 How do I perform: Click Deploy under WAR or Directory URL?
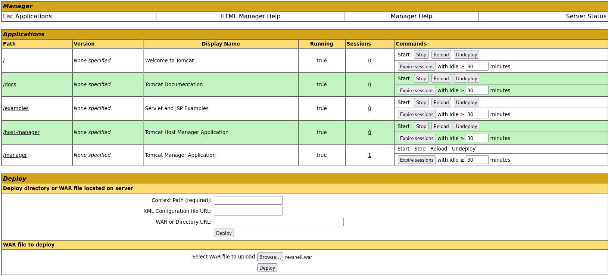(x=224, y=233)
